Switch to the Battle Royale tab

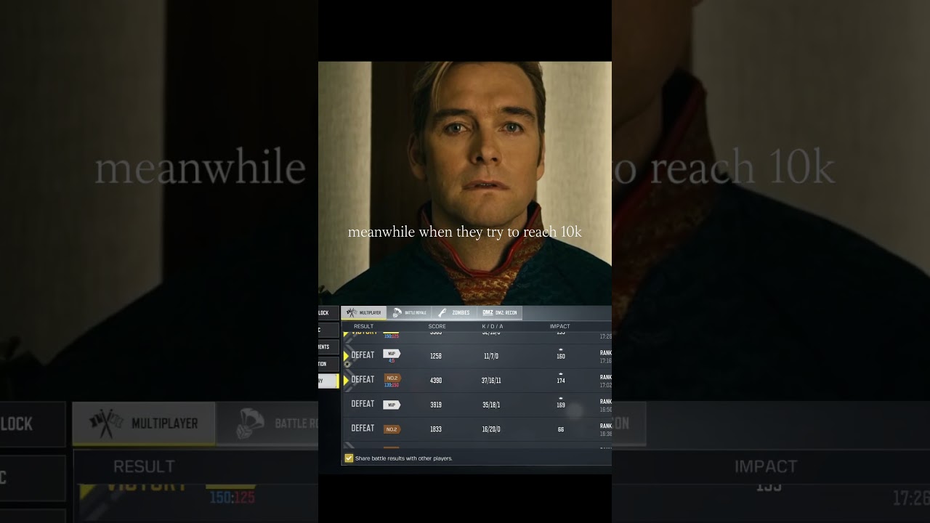coord(410,312)
